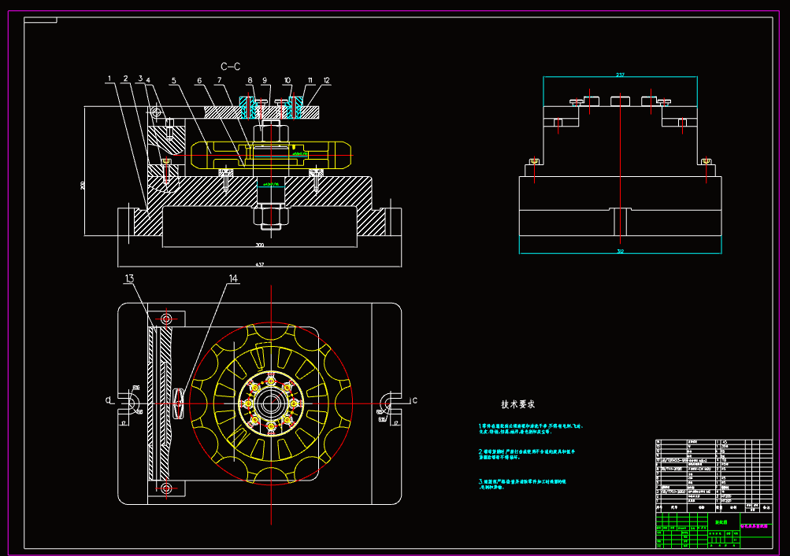The width and height of the screenshot is (790, 556).
Task: Select the cyan 237 dimension text
Action: click(620, 75)
